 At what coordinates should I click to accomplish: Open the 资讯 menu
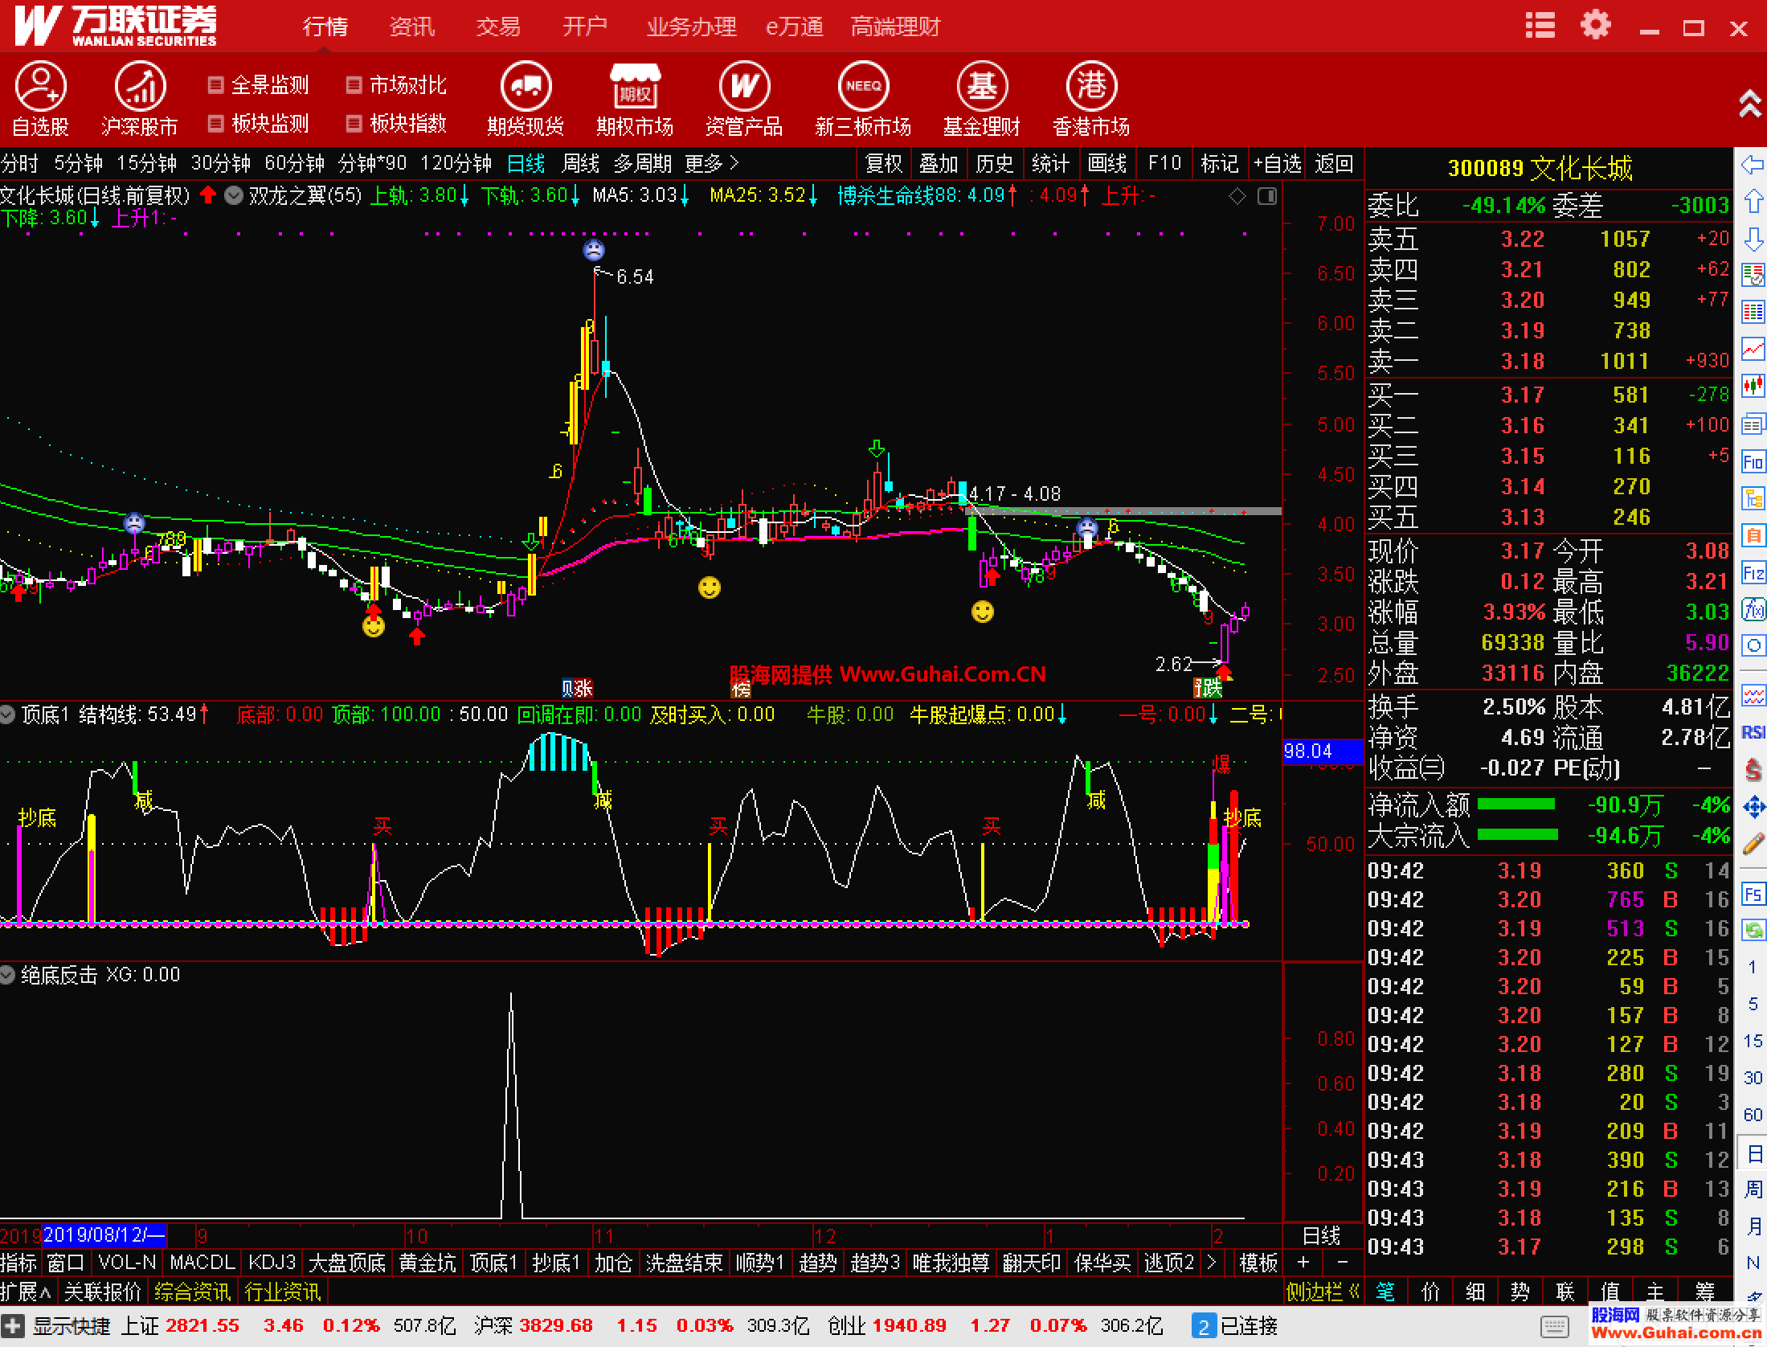[412, 27]
